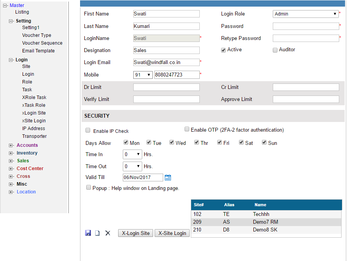Open xTask Role menu item
This screenshot has width=347, height=261.
tap(34, 105)
